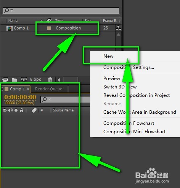
Task: Switch to the Comp 1 timeline tab
Action: point(17,89)
